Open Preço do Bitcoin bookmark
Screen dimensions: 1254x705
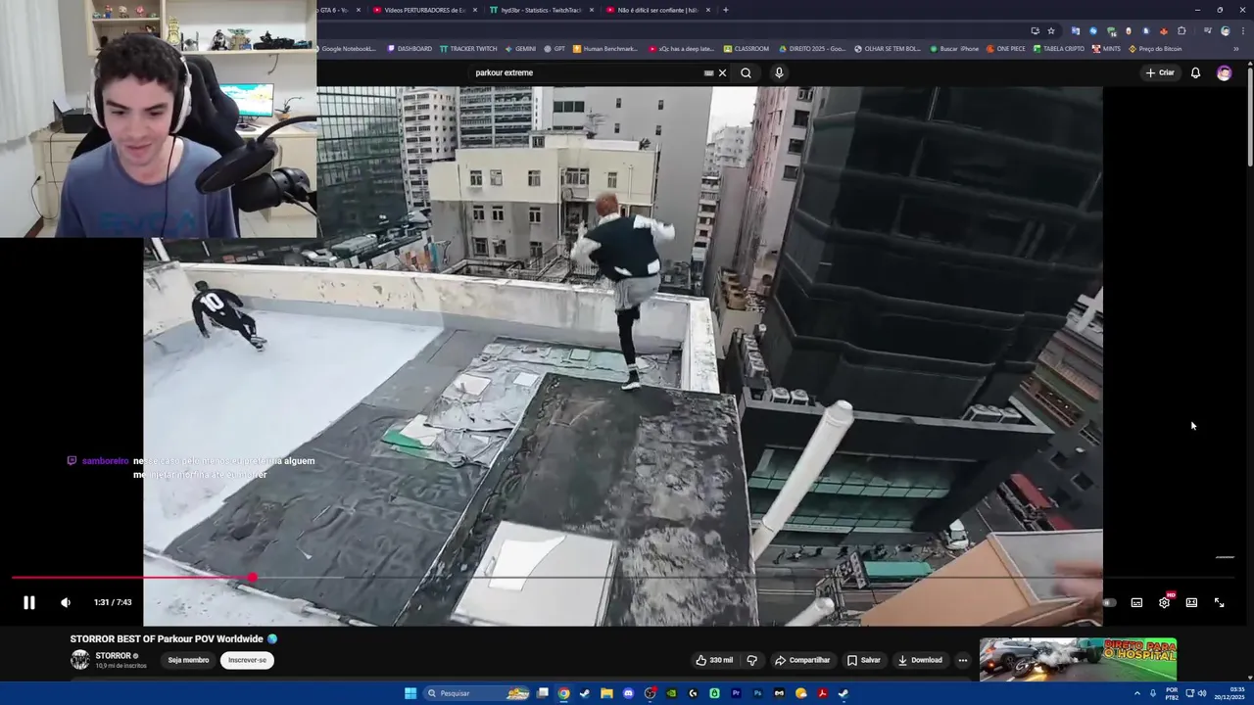tap(1156, 48)
